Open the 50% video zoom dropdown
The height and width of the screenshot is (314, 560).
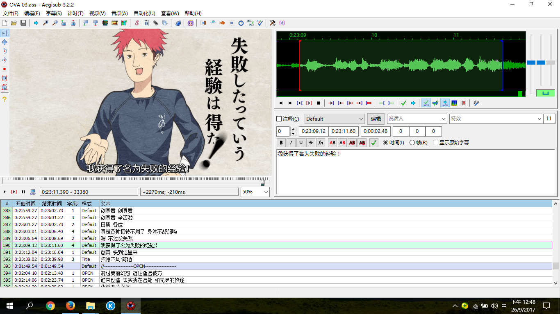click(255, 192)
